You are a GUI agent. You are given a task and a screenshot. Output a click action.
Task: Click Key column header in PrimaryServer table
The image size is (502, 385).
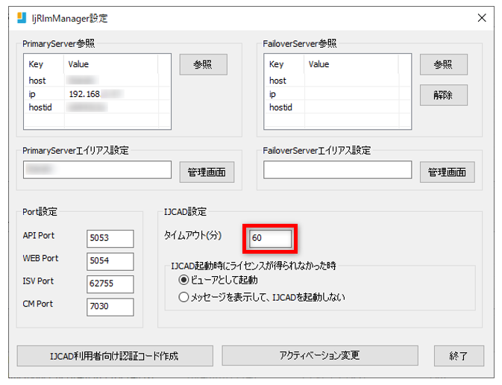(x=44, y=64)
